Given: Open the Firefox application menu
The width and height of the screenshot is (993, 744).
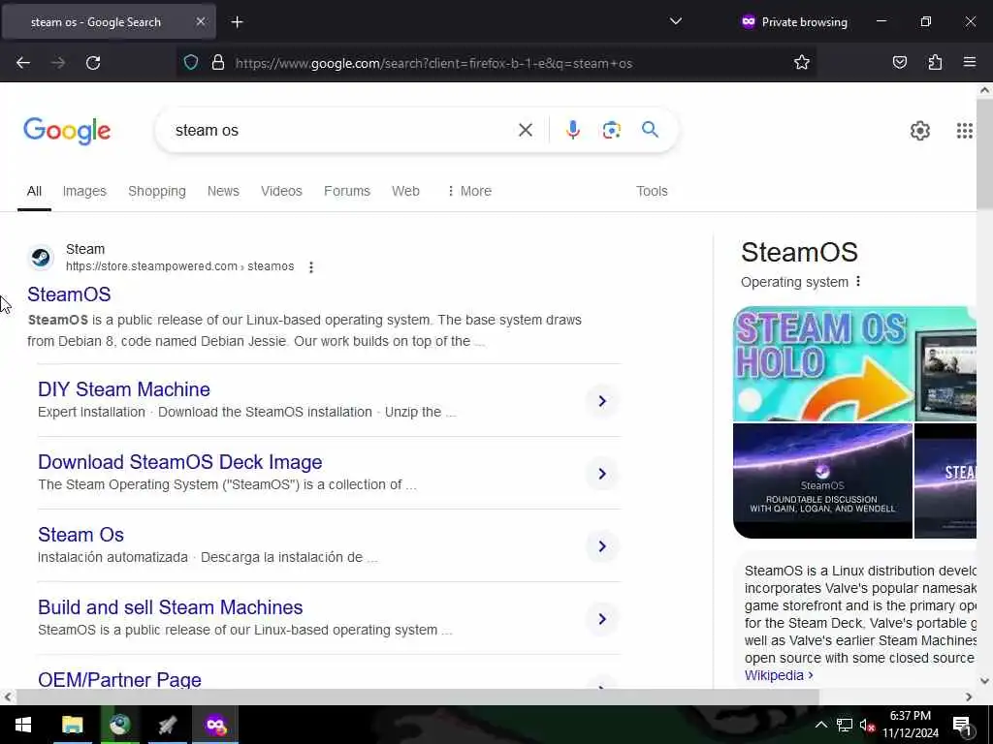Looking at the screenshot, I should pyautogui.click(x=970, y=63).
